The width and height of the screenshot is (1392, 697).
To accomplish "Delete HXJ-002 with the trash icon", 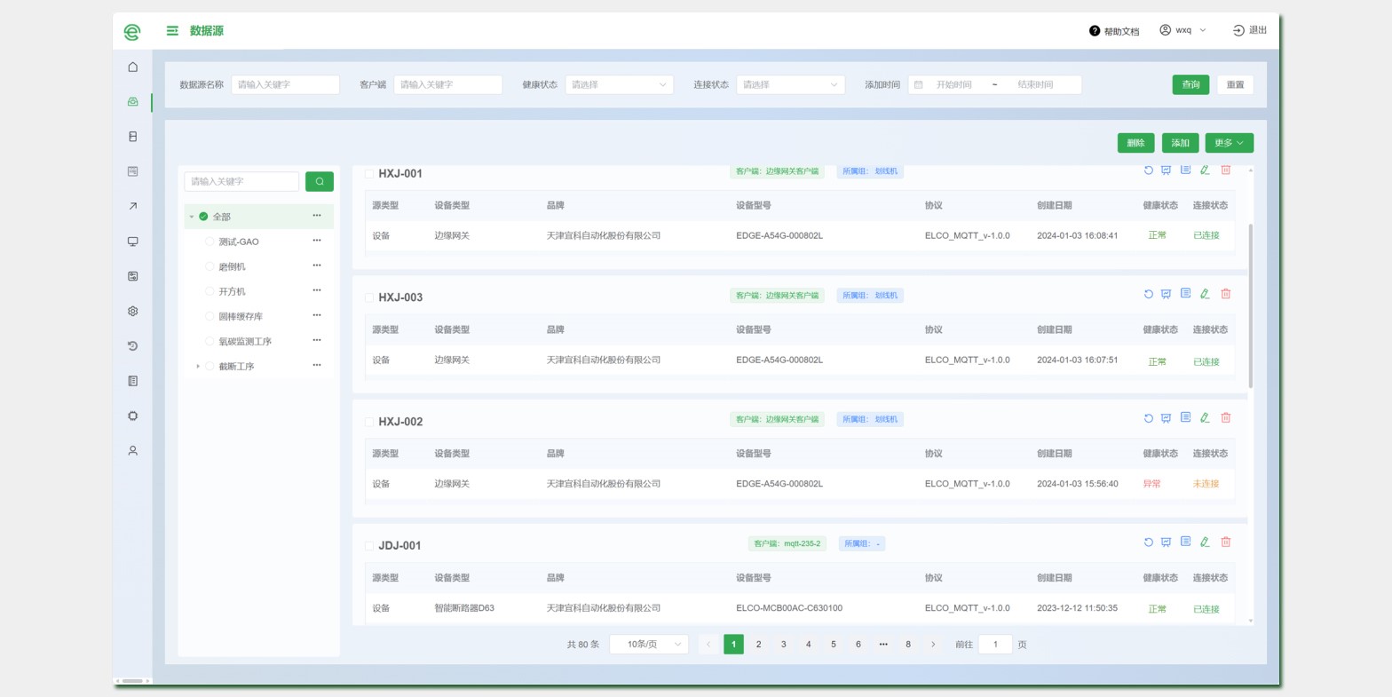I will (x=1226, y=418).
